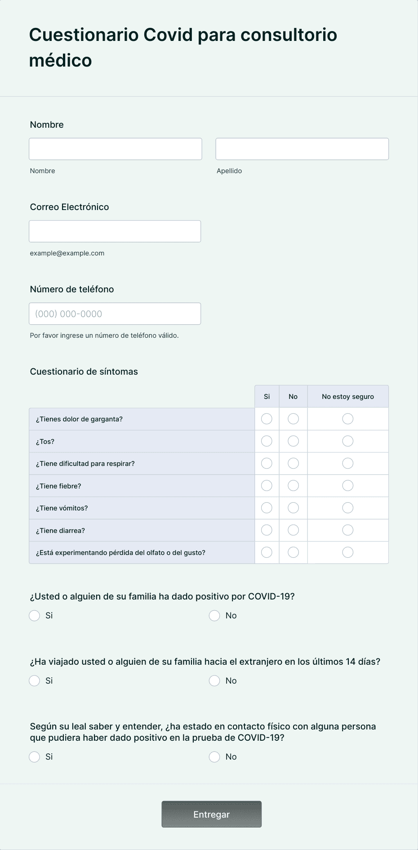Image resolution: width=418 pixels, height=850 pixels.
Task: Click the Apellido last name field
Action: point(302,149)
